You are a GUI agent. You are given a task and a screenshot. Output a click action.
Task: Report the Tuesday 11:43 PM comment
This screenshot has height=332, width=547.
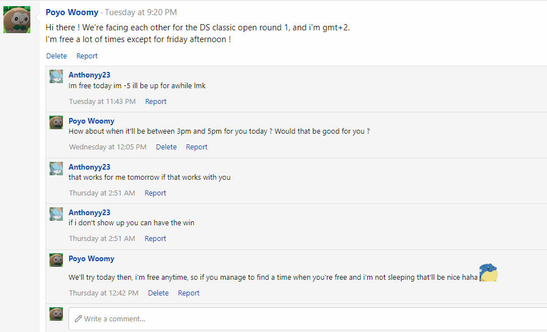[156, 102]
